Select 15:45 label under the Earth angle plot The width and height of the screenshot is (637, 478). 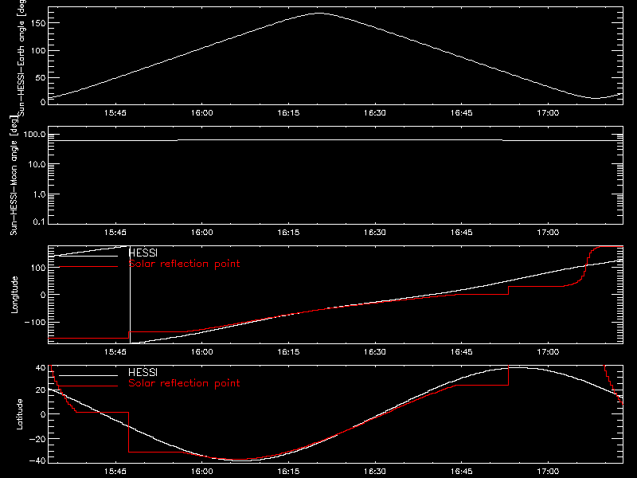(x=115, y=113)
